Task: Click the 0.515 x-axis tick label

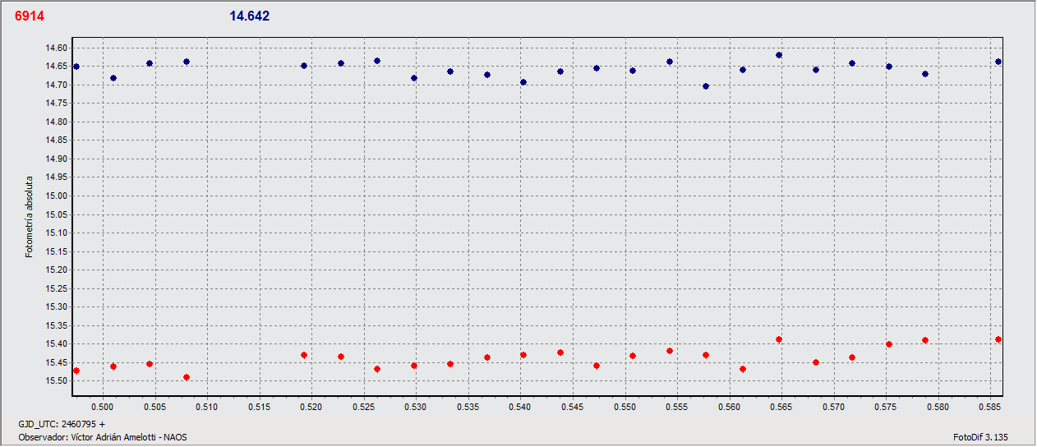Action: [259, 407]
